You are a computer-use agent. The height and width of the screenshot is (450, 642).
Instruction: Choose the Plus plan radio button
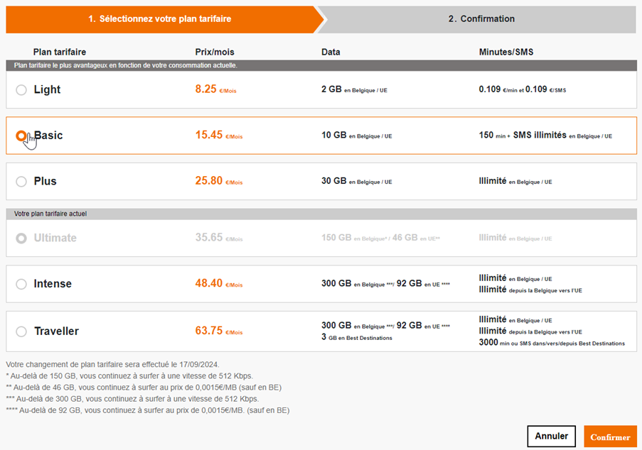[x=21, y=181]
